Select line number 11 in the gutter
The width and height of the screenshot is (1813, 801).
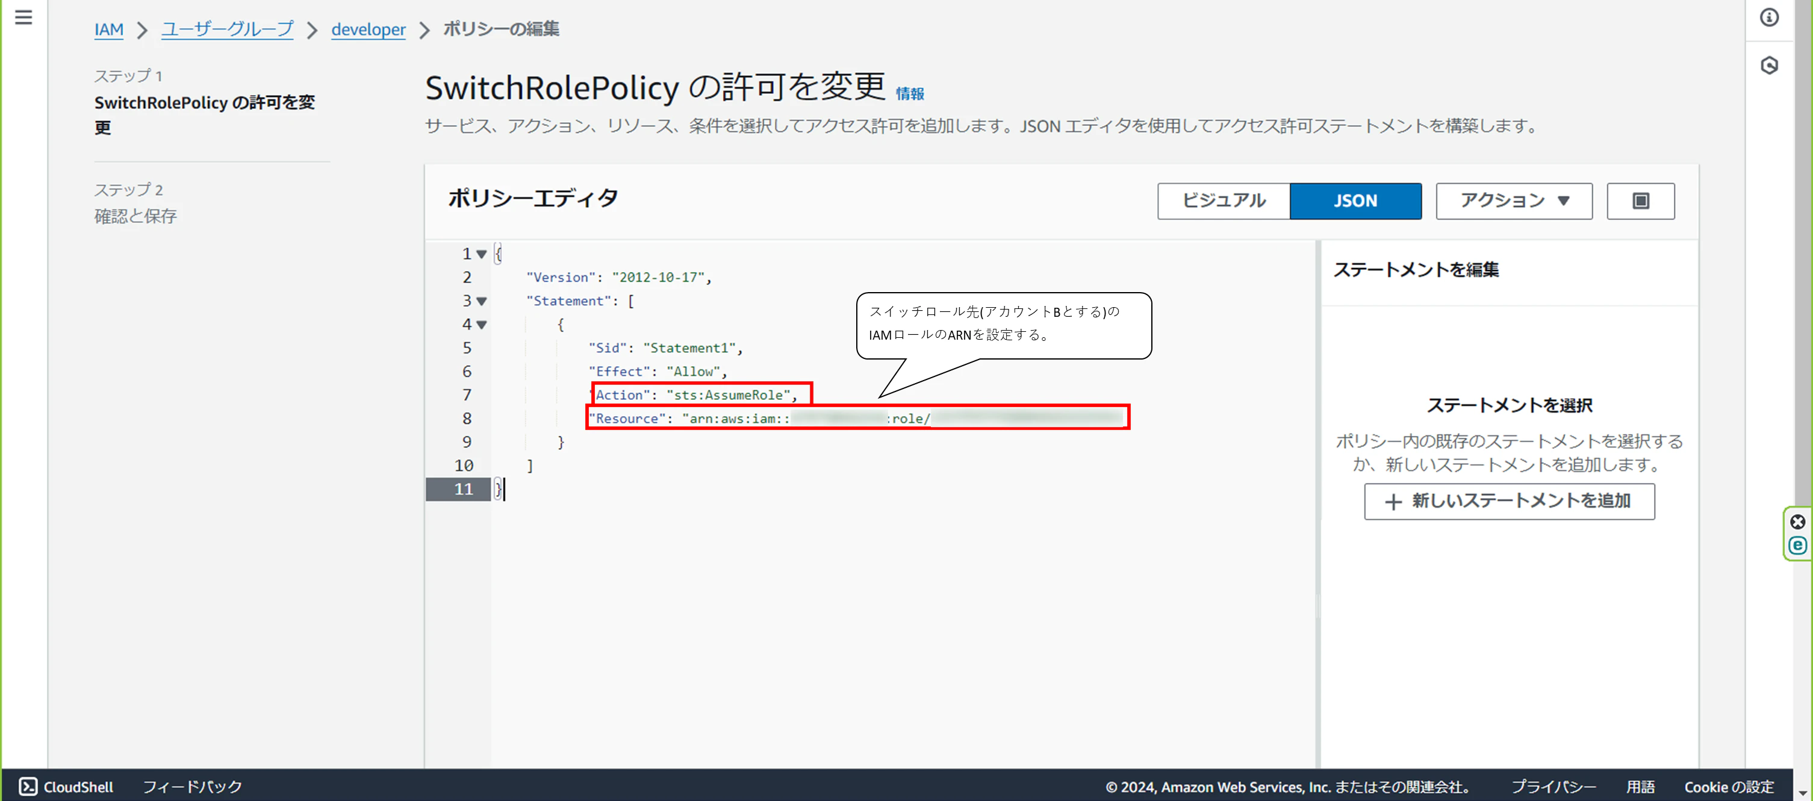point(463,489)
